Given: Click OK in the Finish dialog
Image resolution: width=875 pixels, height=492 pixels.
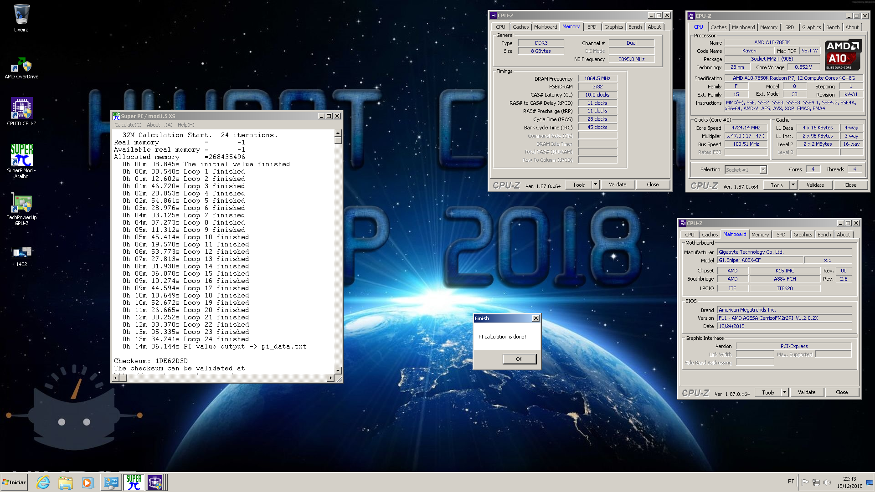Looking at the screenshot, I should (x=519, y=359).
